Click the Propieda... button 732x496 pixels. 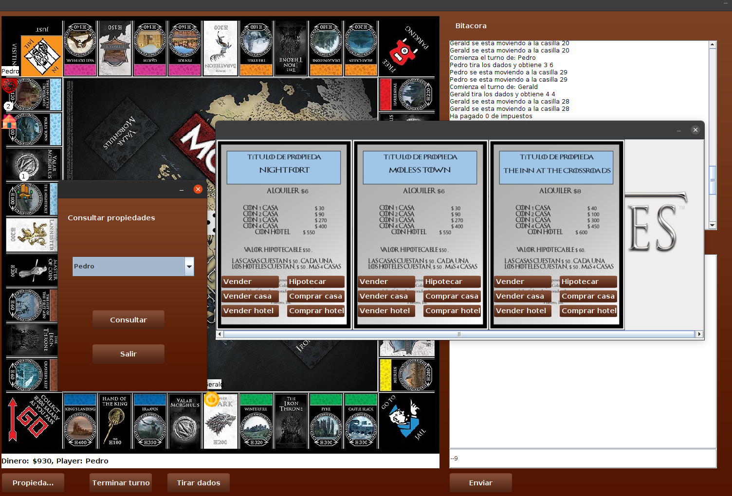click(33, 483)
